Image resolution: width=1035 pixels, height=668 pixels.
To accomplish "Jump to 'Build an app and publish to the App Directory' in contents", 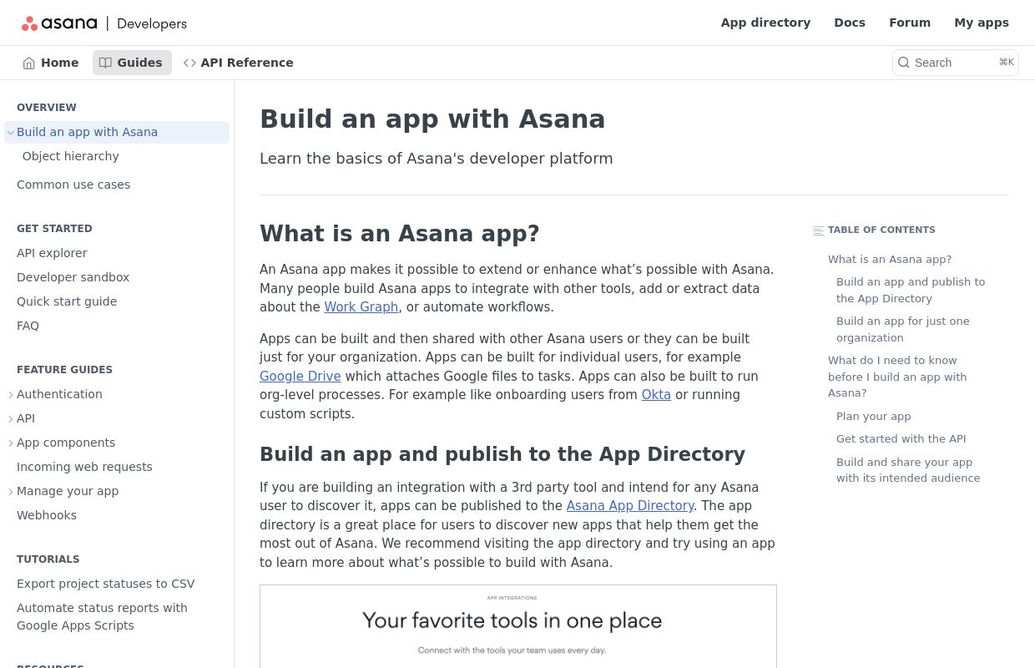I will click(x=911, y=290).
